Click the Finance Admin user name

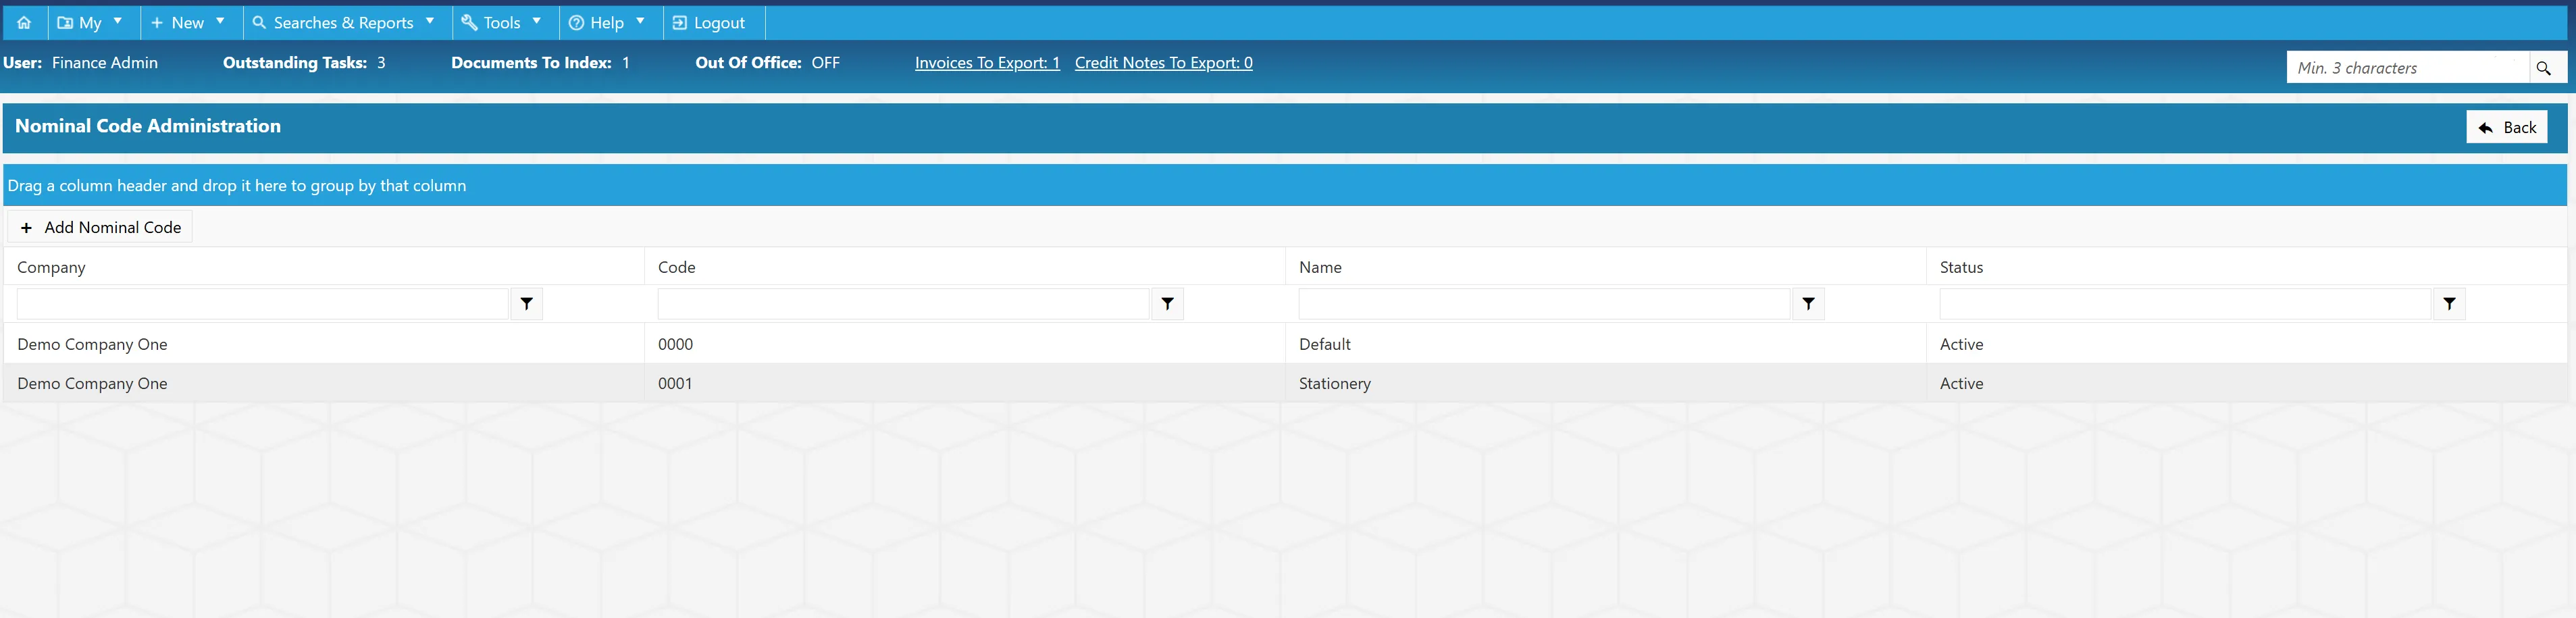(x=105, y=63)
